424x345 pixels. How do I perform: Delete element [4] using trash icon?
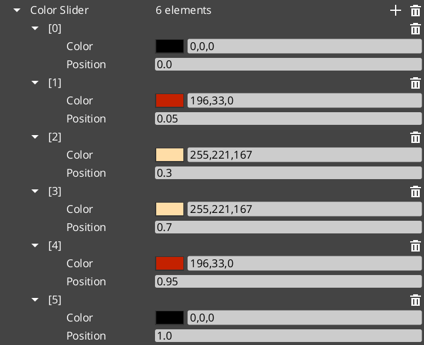(x=416, y=245)
